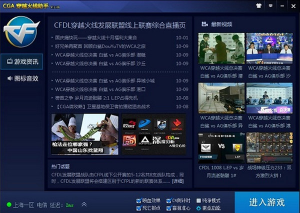Click the speaker icon beside 图标音效
Viewport: 300px width, 213px height.
(10, 78)
